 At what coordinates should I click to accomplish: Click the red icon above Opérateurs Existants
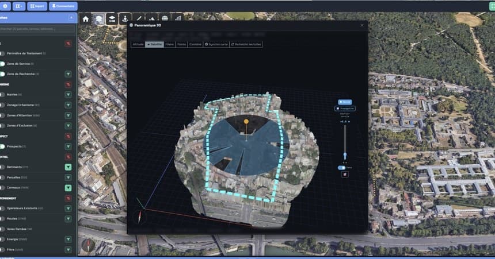68,198
